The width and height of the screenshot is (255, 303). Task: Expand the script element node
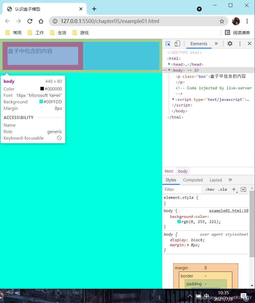pos(173,99)
